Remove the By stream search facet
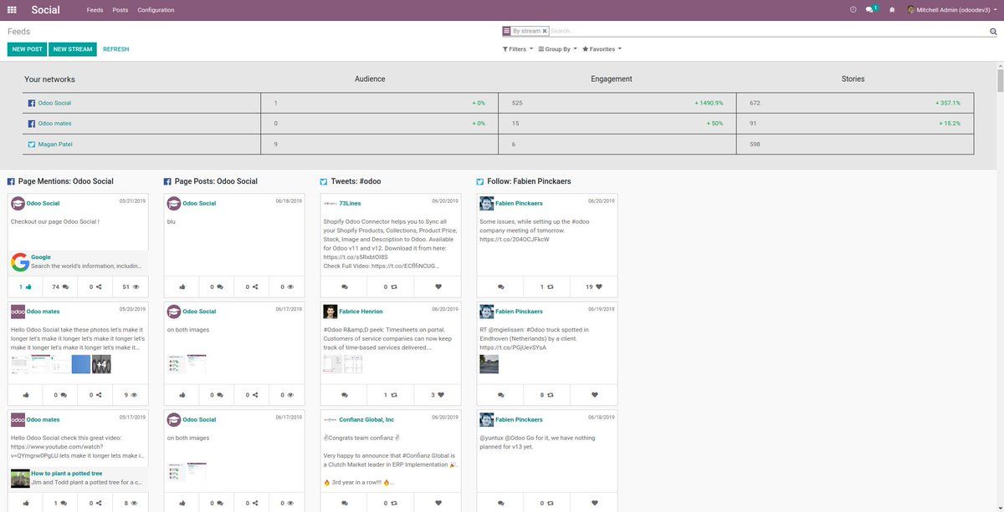 (x=545, y=31)
